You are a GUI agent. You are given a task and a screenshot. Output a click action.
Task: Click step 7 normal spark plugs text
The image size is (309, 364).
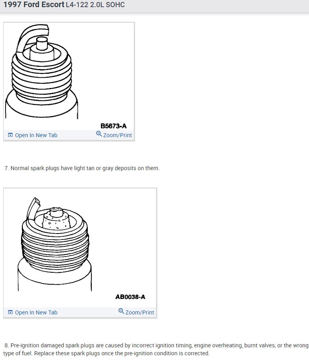point(82,168)
